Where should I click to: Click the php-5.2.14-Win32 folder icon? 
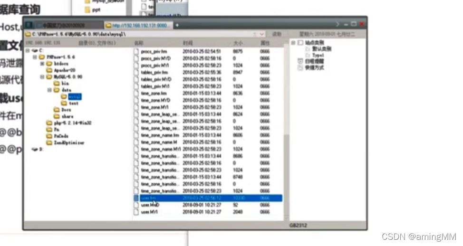[x=49, y=123]
